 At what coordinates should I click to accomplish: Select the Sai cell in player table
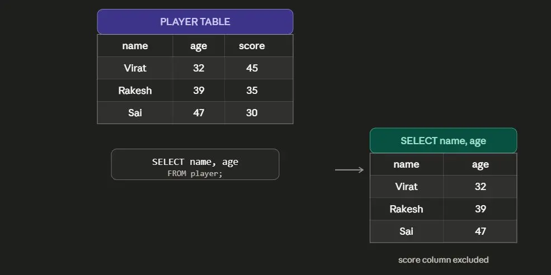click(135, 113)
